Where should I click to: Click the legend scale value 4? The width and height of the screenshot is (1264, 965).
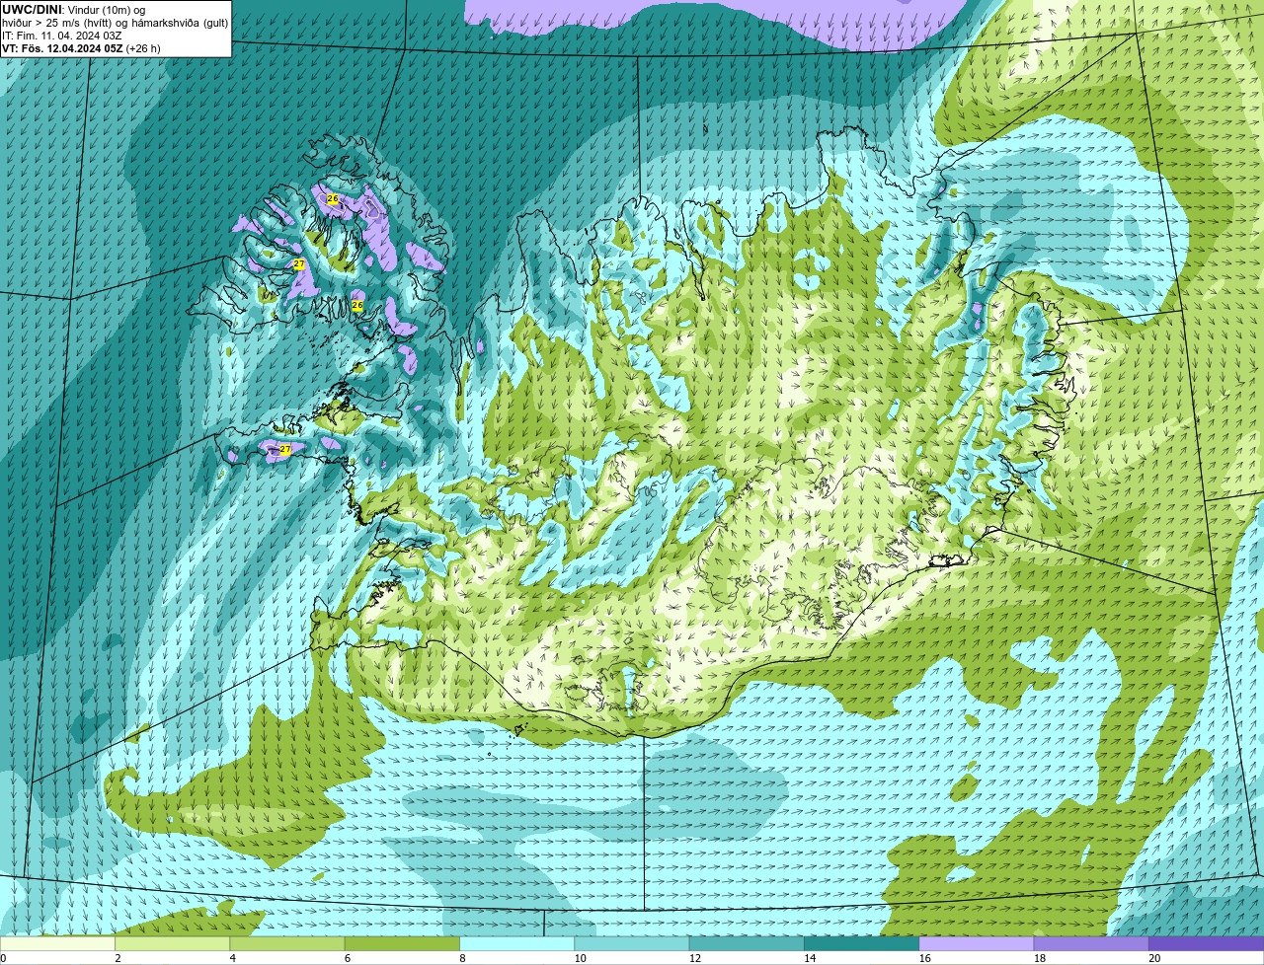coord(232,958)
